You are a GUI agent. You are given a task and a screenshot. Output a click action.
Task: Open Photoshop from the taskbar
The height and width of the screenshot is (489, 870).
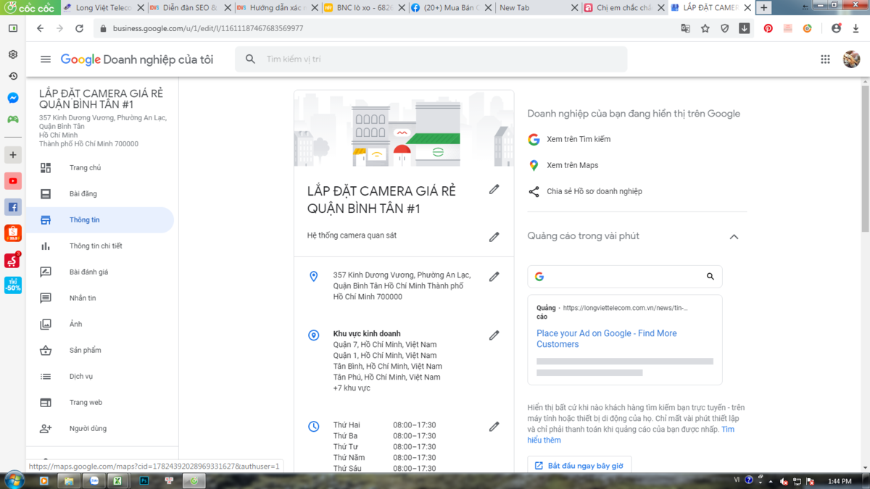point(144,481)
